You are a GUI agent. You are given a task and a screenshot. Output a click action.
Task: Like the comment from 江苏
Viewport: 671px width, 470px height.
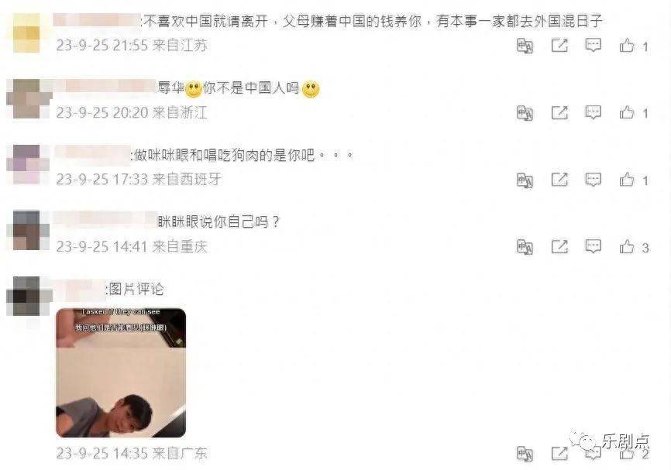tap(627, 46)
